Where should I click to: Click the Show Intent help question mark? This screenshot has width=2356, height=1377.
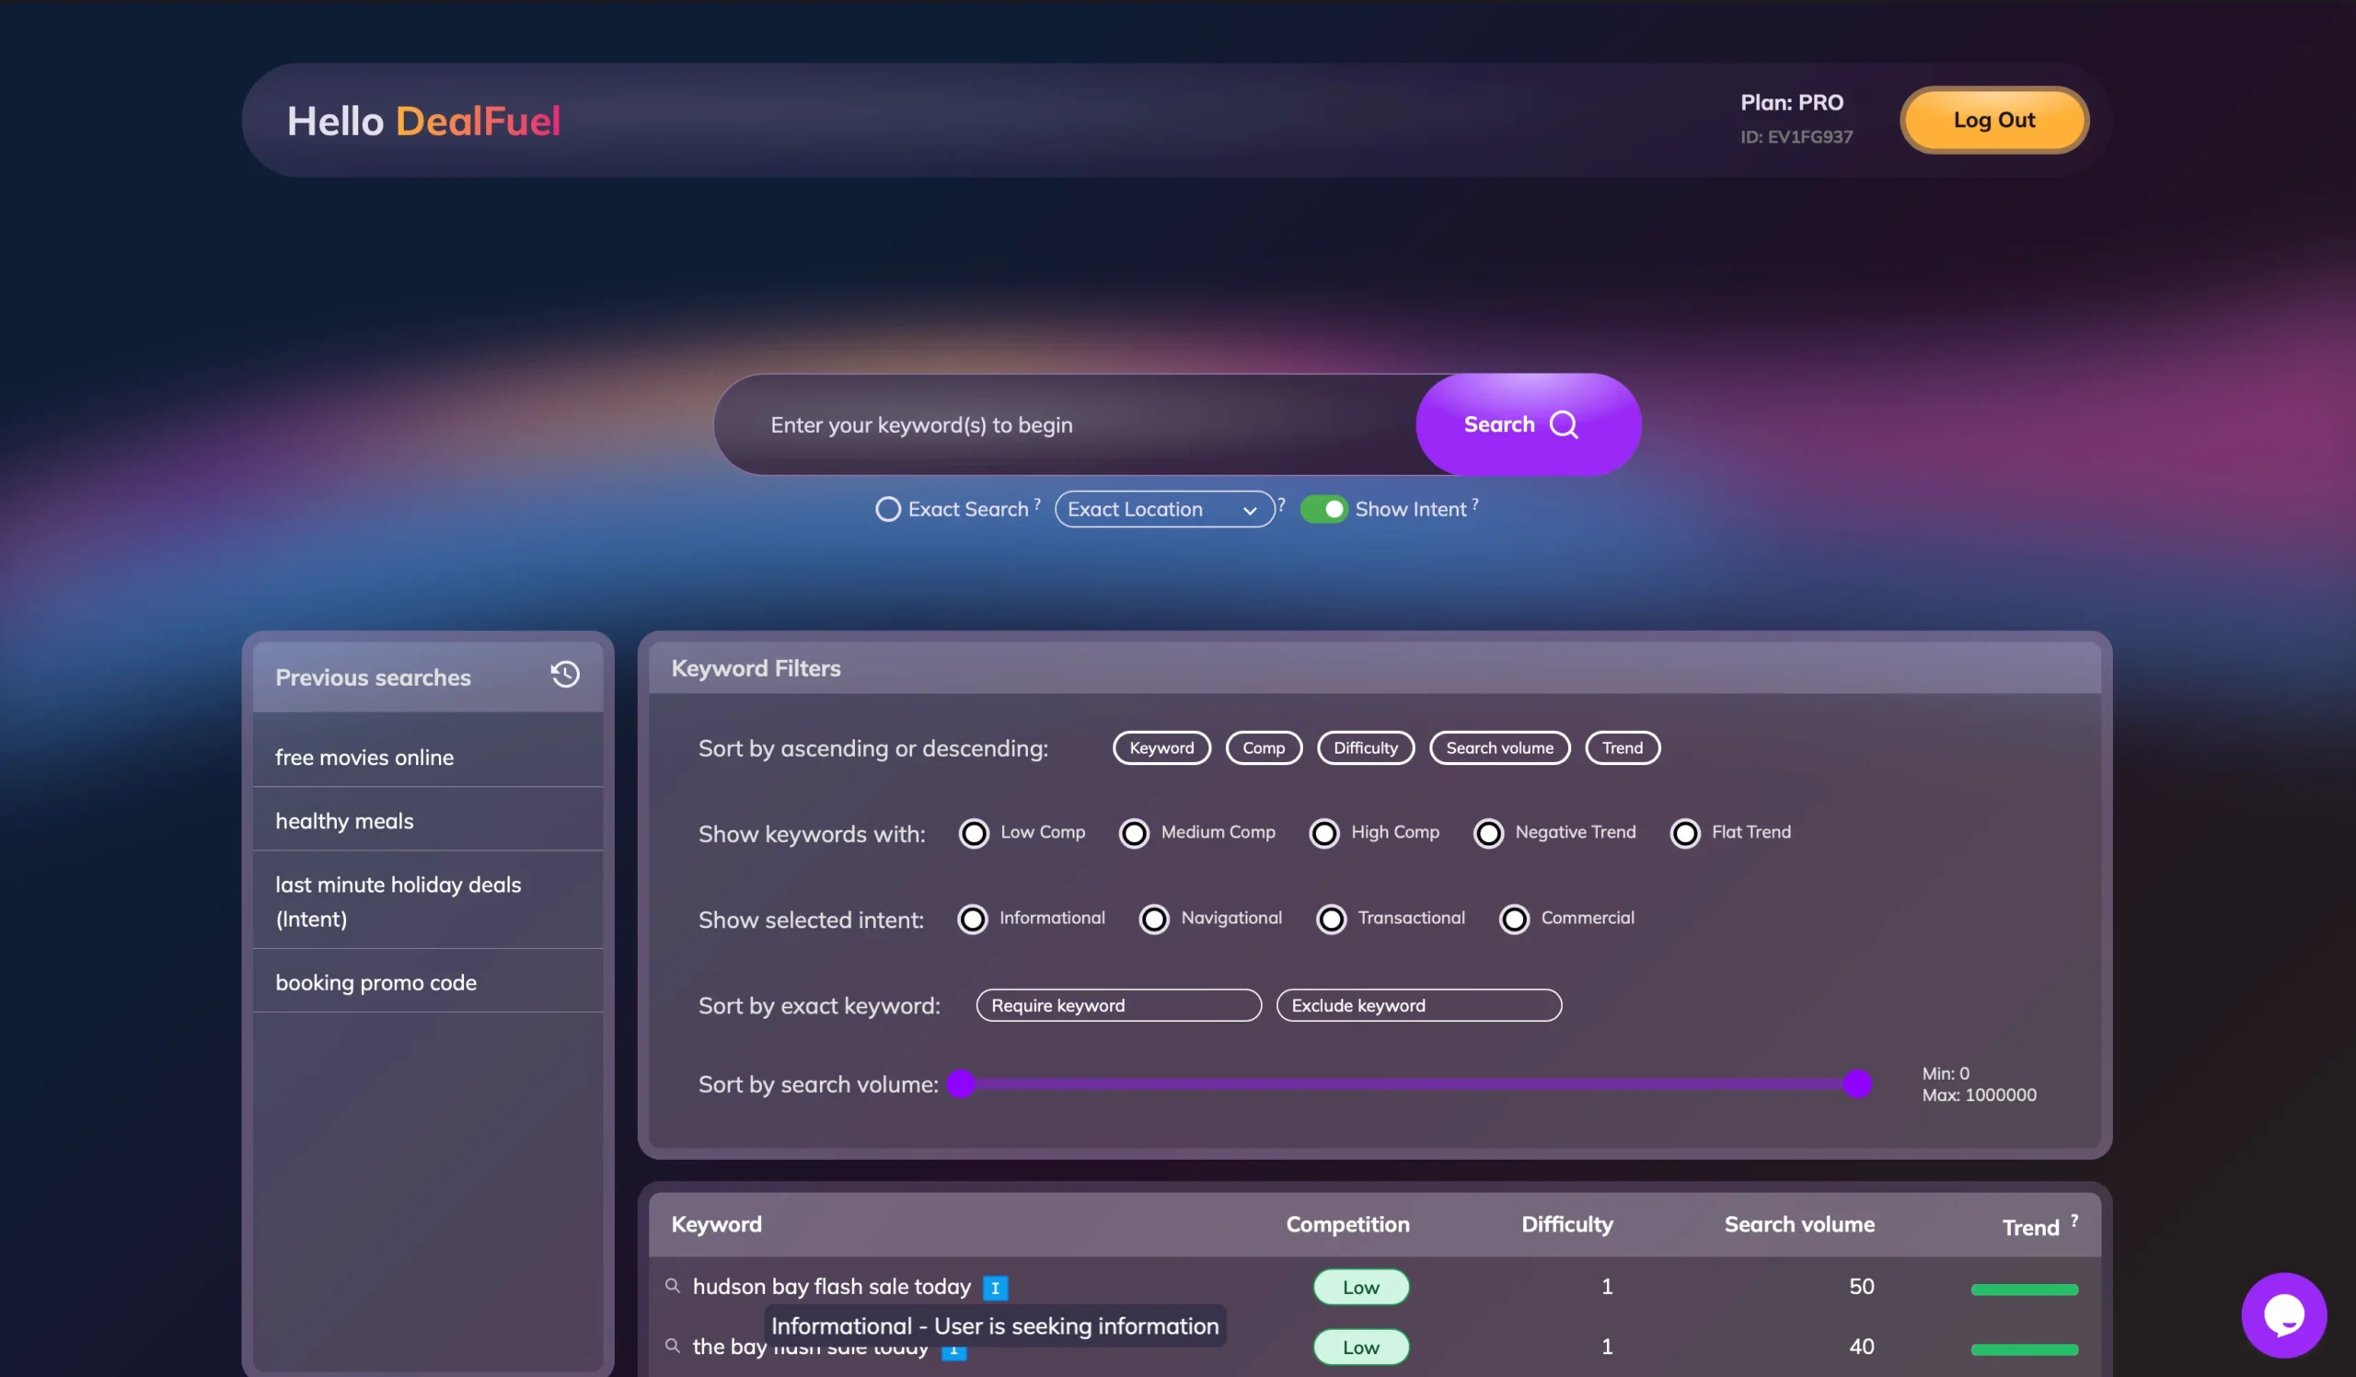click(x=1474, y=503)
